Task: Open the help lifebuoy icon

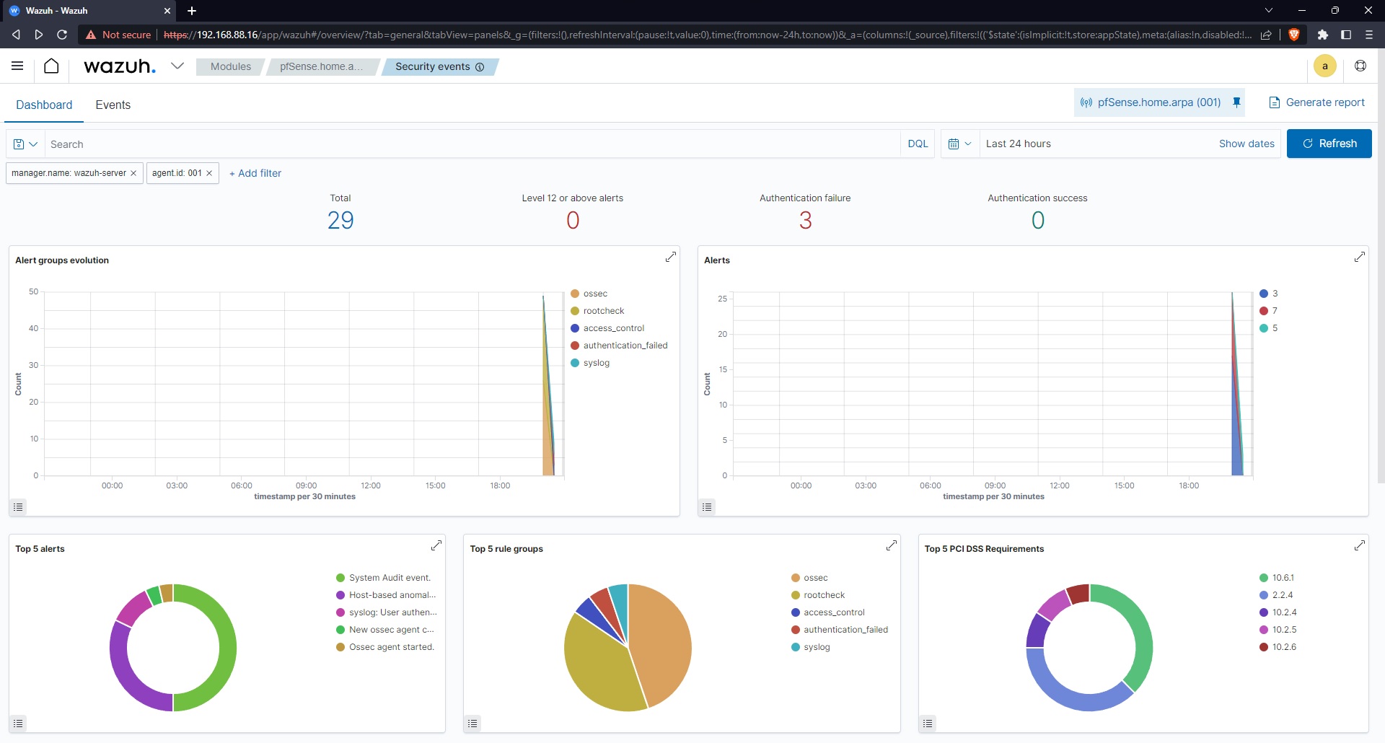Action: click(1360, 66)
